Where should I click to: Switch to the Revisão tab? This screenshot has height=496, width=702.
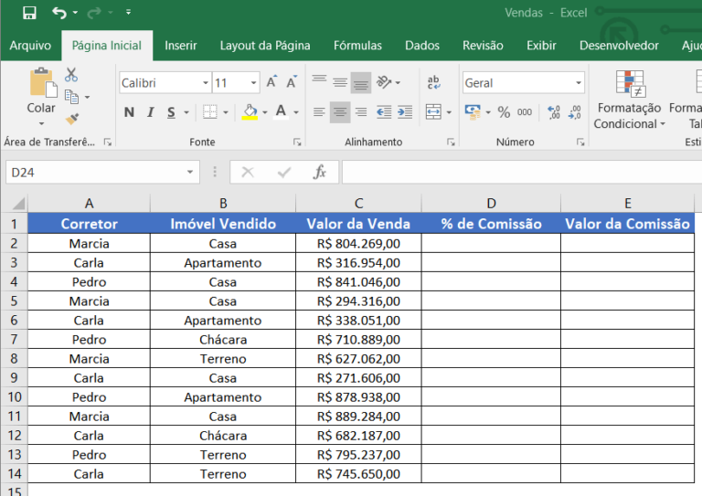(x=483, y=46)
